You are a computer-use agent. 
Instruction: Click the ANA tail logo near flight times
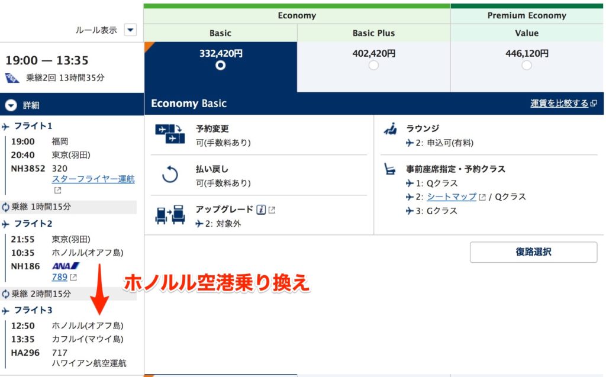pos(12,78)
